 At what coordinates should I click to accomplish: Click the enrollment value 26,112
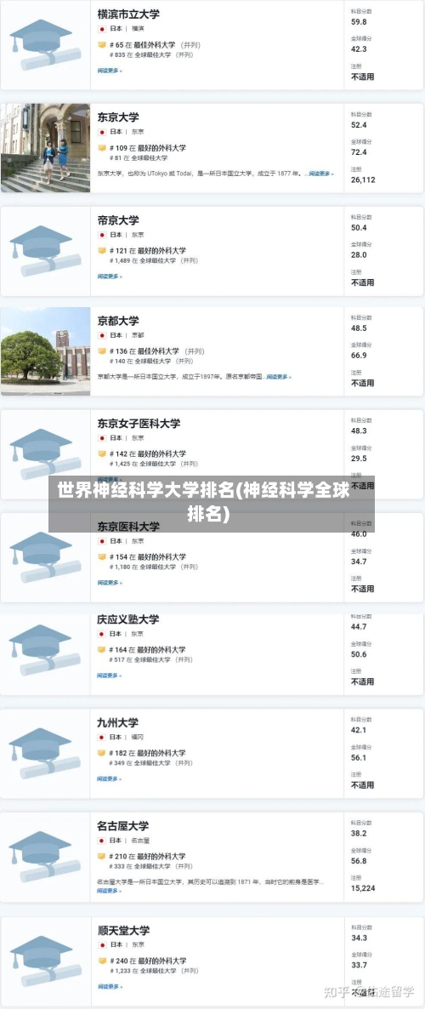363,180
